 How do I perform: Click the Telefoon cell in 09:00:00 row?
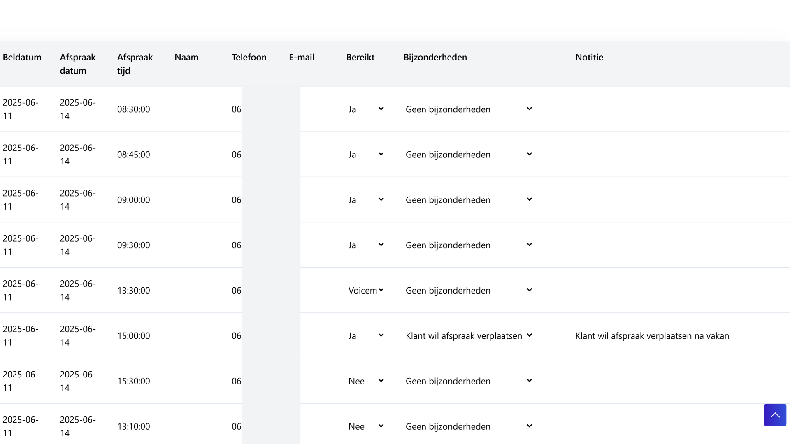(x=237, y=200)
